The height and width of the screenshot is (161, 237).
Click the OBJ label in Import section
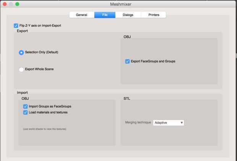pyautogui.click(x=25, y=99)
